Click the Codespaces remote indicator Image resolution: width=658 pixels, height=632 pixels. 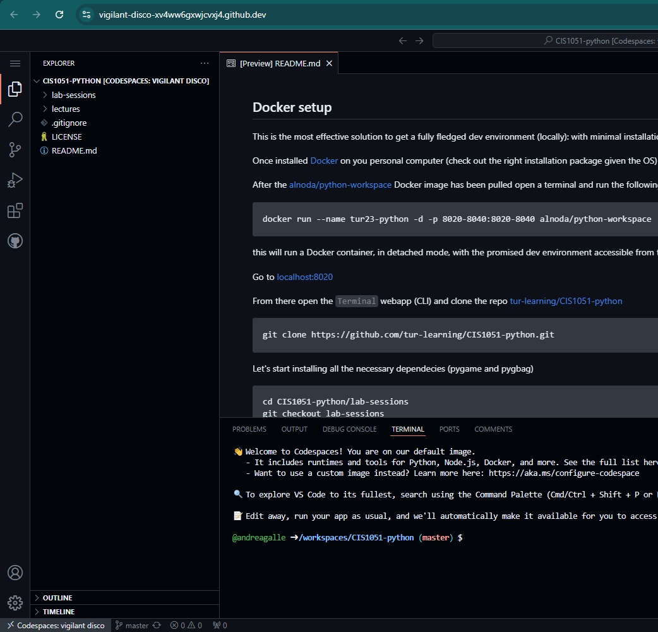(56, 625)
